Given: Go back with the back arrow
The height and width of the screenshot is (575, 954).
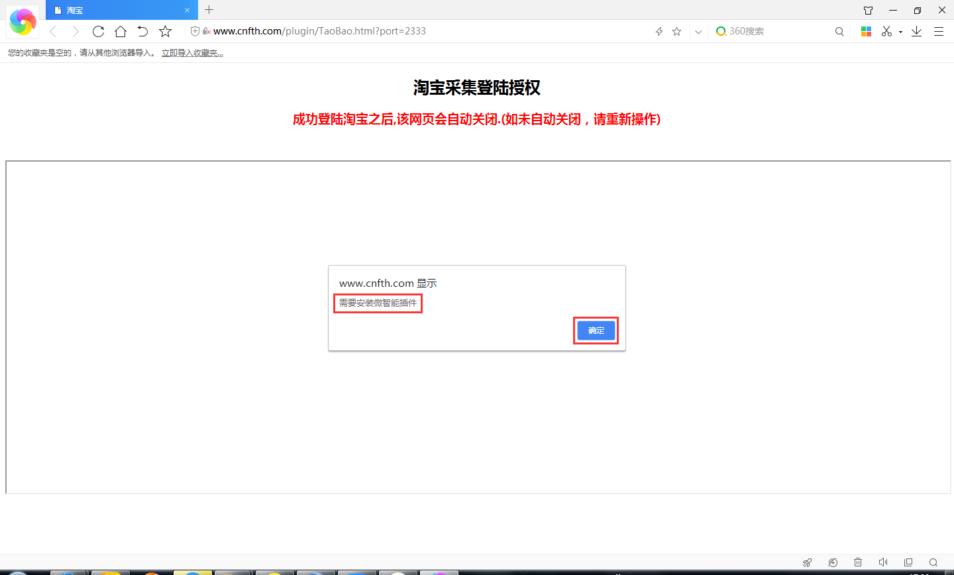Looking at the screenshot, I should [53, 31].
